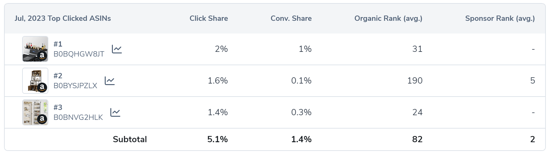Open trend chart icon for B0BNVG2HLK

tap(115, 112)
